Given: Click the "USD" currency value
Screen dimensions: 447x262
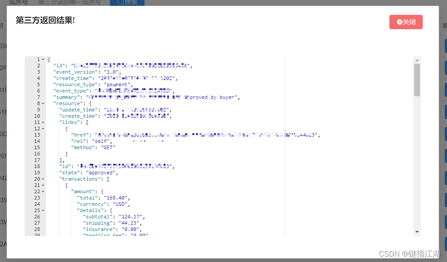Looking at the screenshot, I should pyautogui.click(x=120, y=204).
